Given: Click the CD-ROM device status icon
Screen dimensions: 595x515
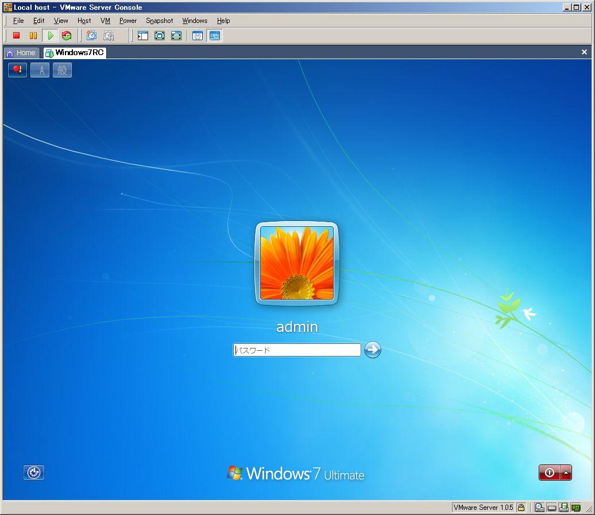Looking at the screenshot, I should tap(540, 508).
